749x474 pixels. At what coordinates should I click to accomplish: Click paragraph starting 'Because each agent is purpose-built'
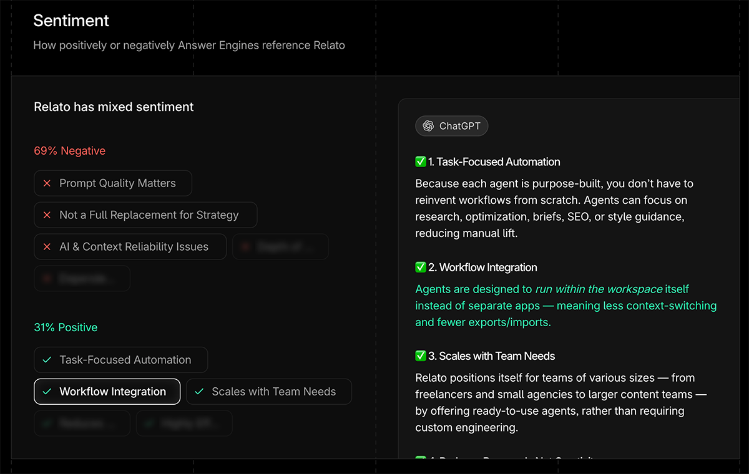554,208
